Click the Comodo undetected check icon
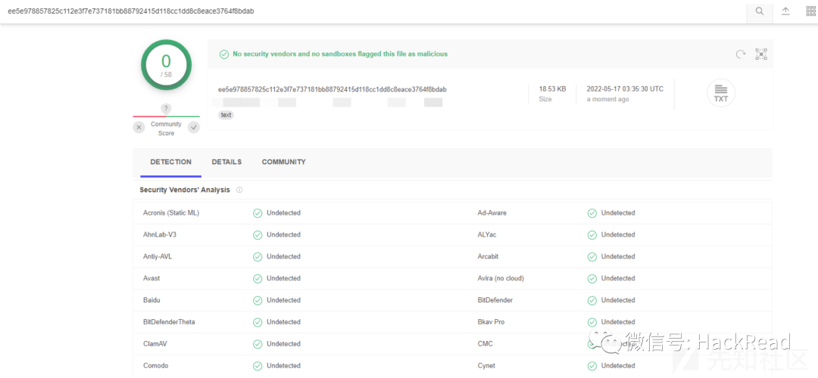Viewport: 818px width, 378px height. (x=258, y=366)
